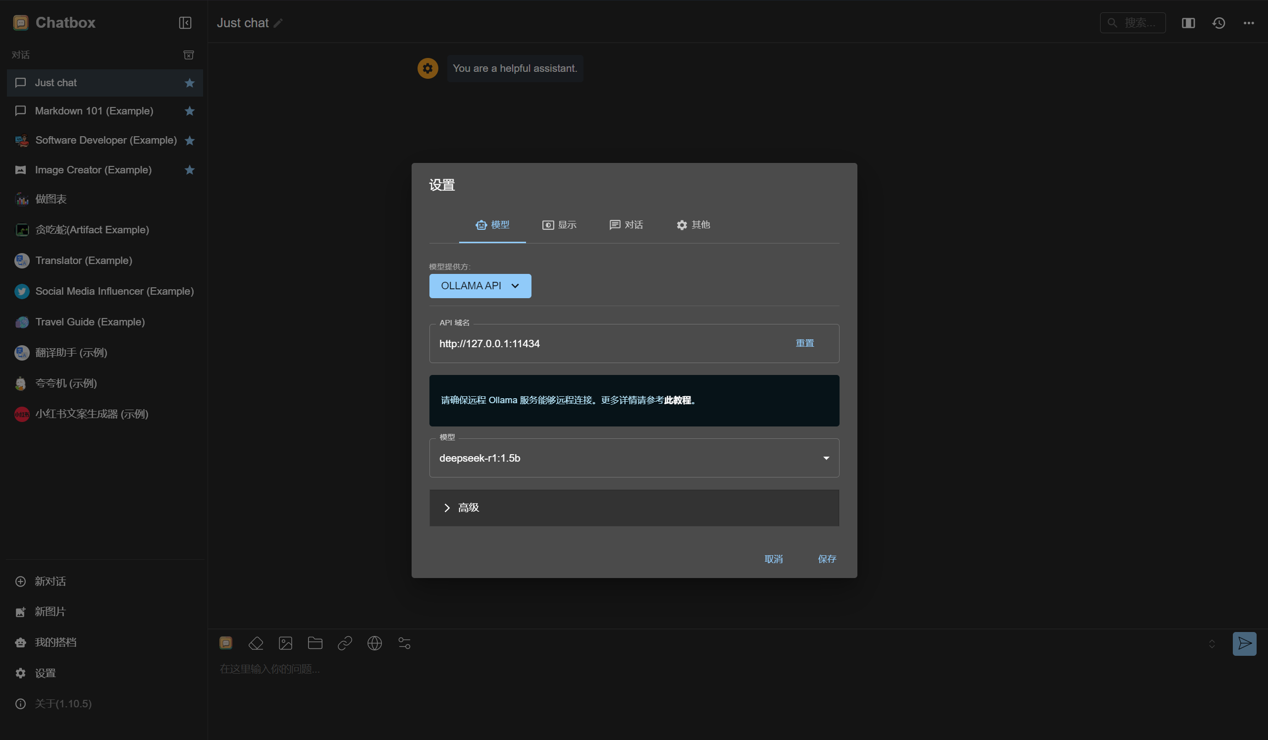Create a new image chat with 新图片
Screen dimensions: 1268x740
pyautogui.click(x=105, y=612)
